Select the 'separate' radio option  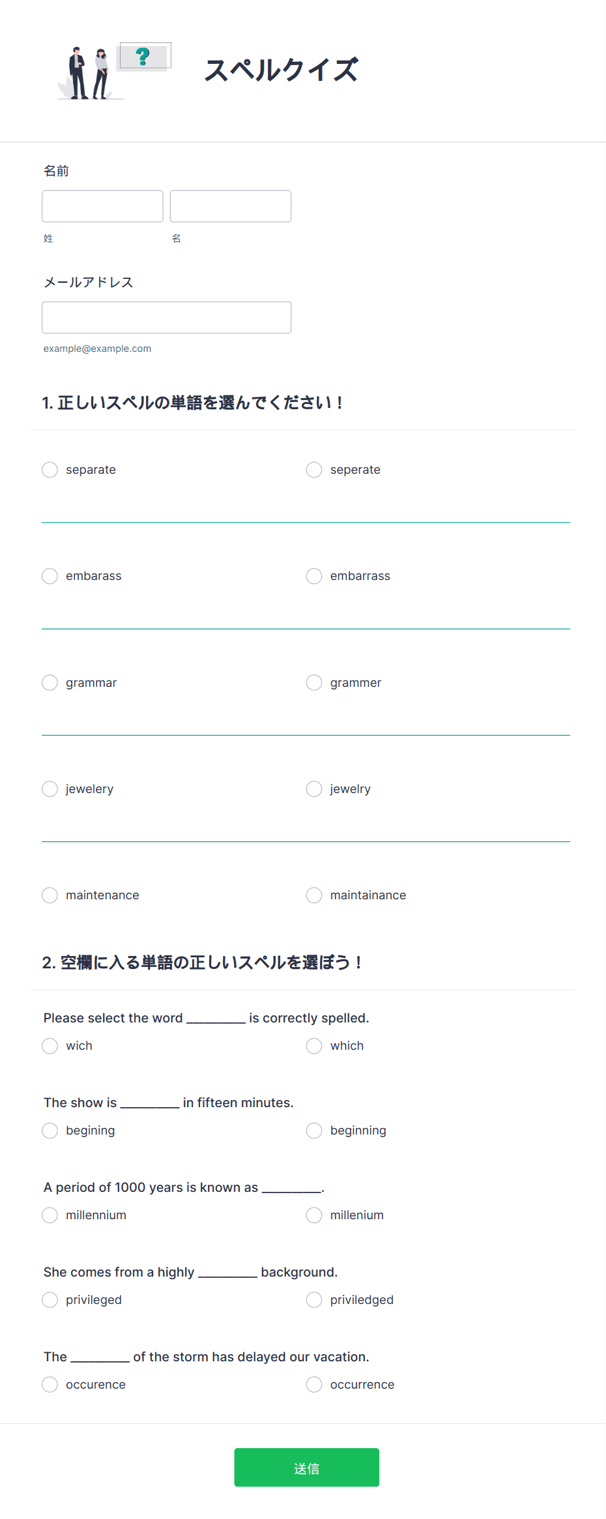[50, 470]
